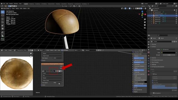This screenshot has height=100, width=178.
Task: Select the Scale tool in viewport toolbar
Action: [3, 26]
